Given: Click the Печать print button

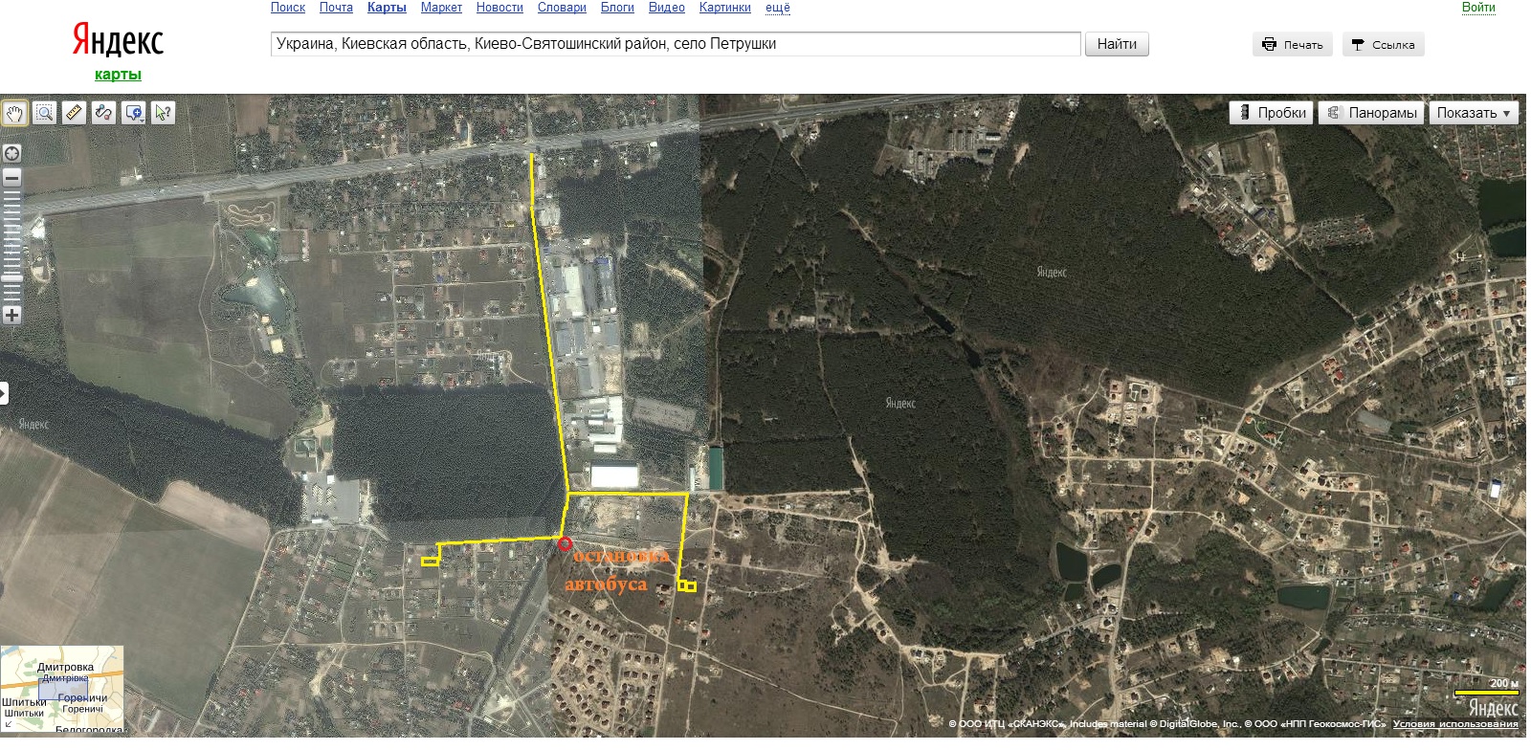Looking at the screenshot, I should coord(1293,44).
